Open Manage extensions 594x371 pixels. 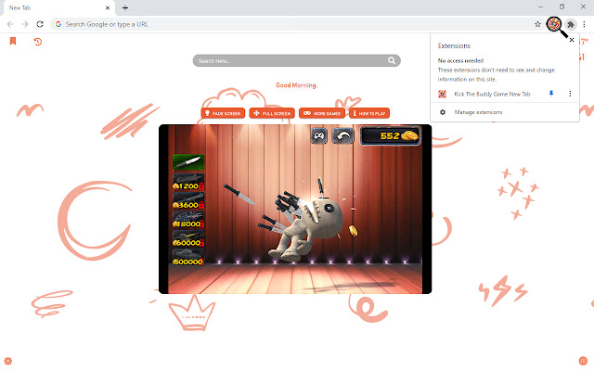(478, 112)
